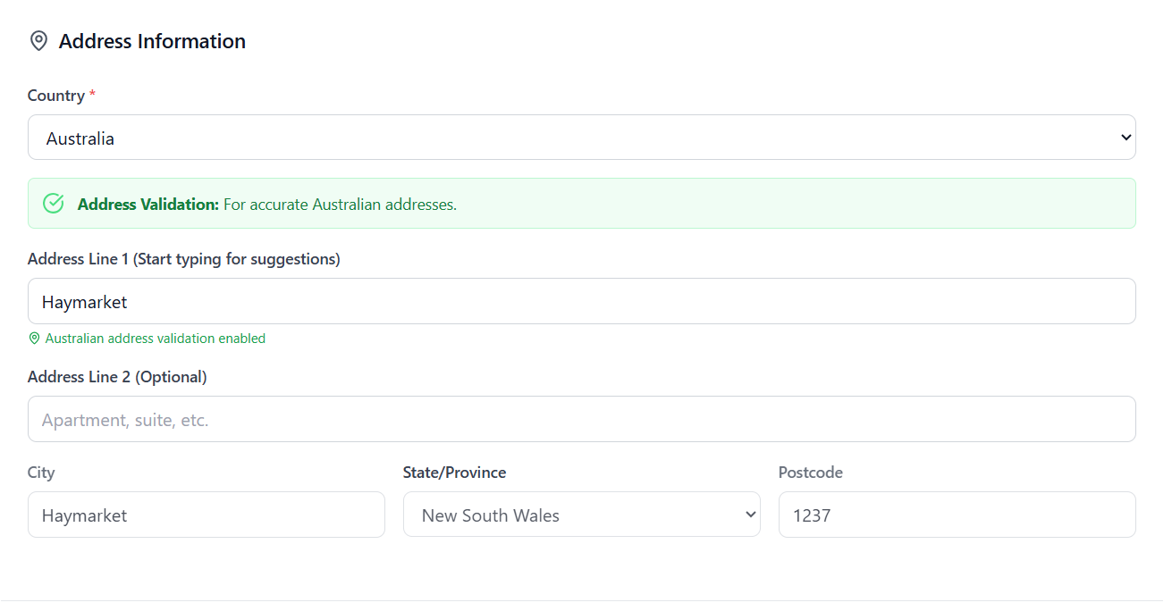Click the Country dropdown chevron arrow
The width and height of the screenshot is (1172, 611).
(1126, 137)
